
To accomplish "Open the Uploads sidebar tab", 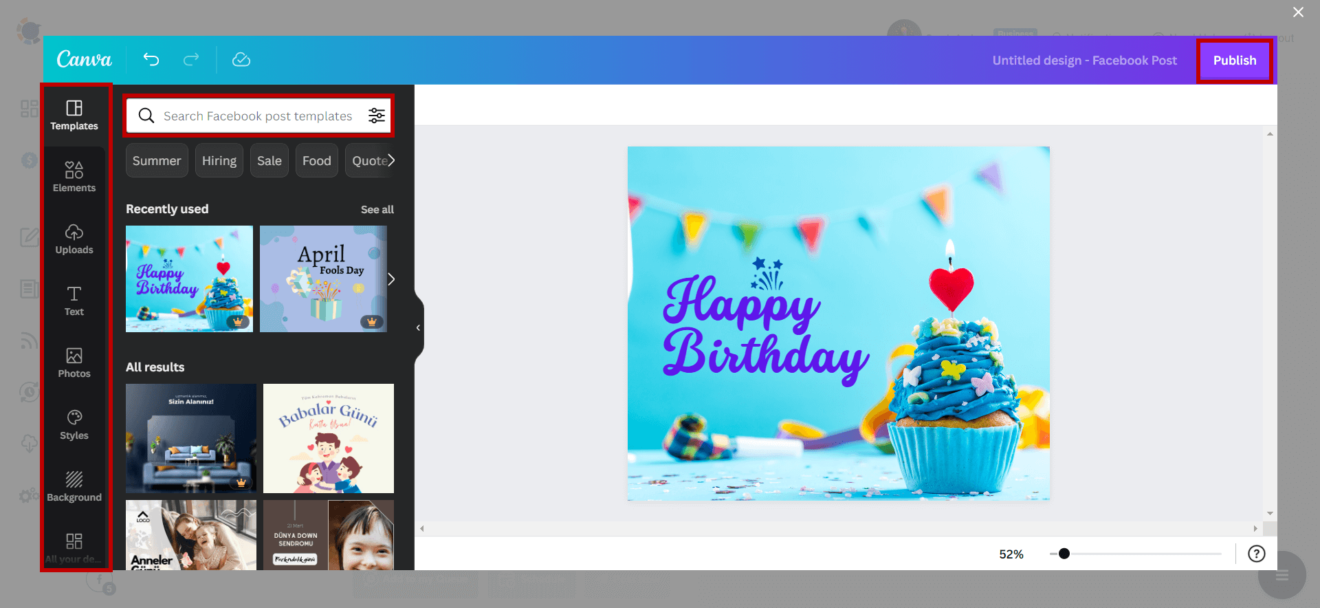I will (74, 239).
